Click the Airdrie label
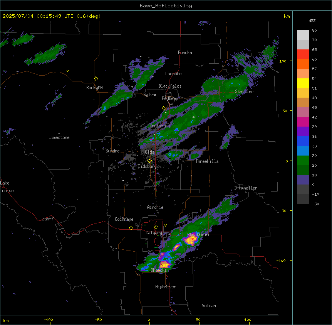Screen dimensions: 332x325 tap(155, 207)
